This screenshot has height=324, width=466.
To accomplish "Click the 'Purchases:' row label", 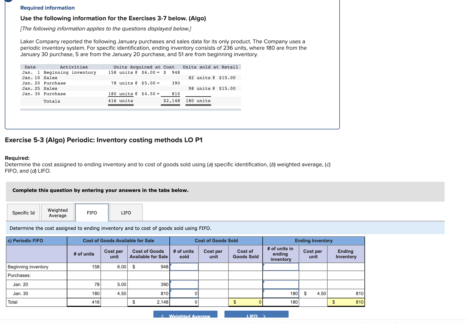I will (19, 275).
